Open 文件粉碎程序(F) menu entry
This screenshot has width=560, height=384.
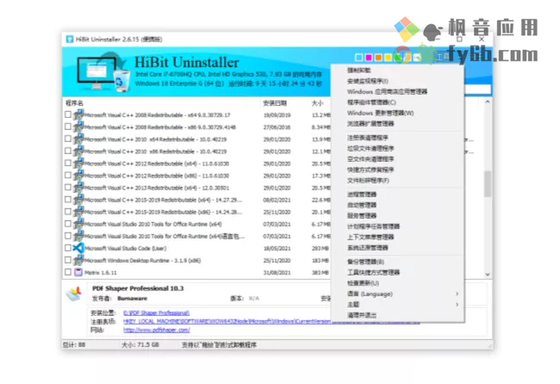368,181
